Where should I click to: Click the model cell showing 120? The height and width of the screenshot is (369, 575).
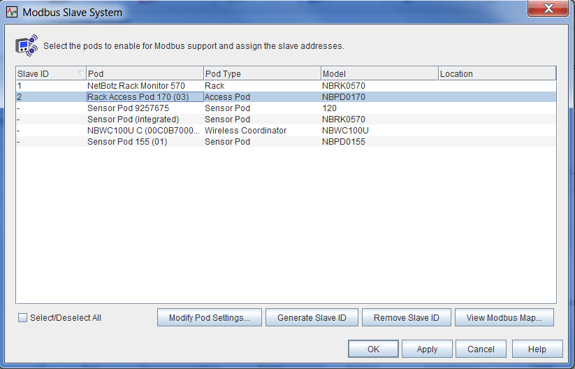(379, 108)
